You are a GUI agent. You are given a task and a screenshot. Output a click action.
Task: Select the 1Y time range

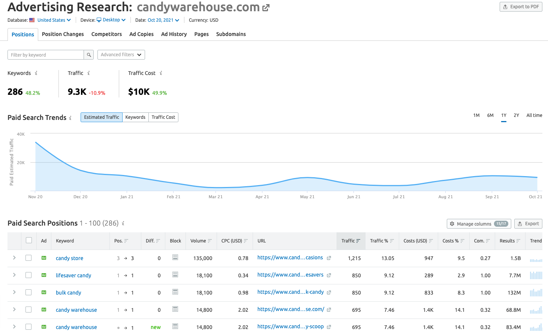[x=504, y=115]
